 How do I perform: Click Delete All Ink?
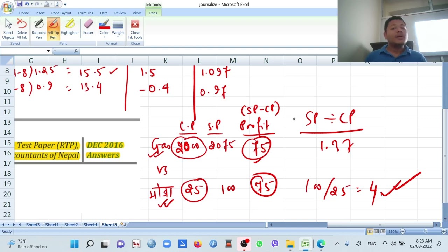22,29
